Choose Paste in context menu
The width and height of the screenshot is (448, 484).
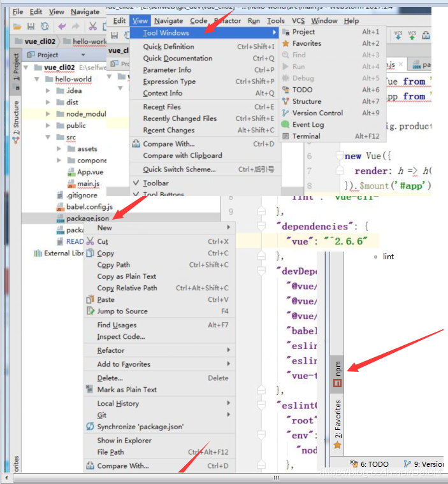tap(159, 300)
